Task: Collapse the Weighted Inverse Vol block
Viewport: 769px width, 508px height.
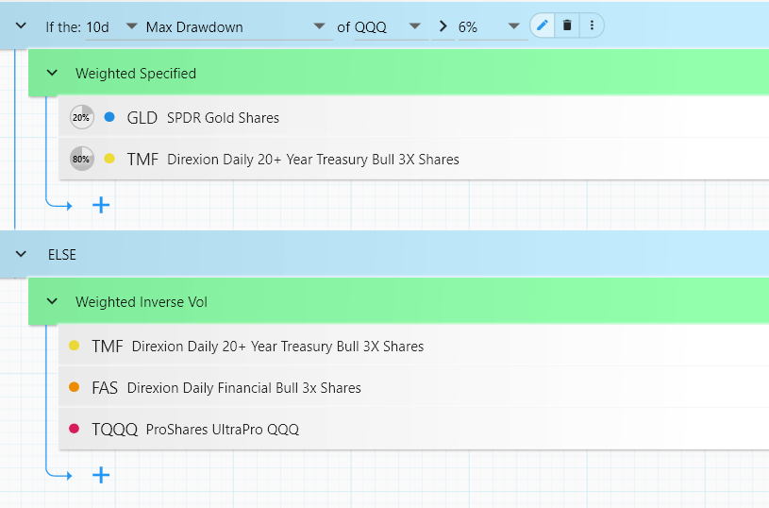Action: (52, 301)
